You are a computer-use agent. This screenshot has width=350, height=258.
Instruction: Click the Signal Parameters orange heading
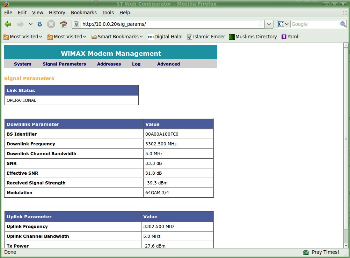tap(29, 78)
